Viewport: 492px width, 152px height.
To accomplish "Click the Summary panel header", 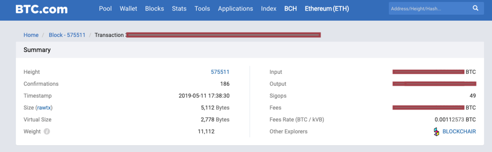I will tap(246, 50).
